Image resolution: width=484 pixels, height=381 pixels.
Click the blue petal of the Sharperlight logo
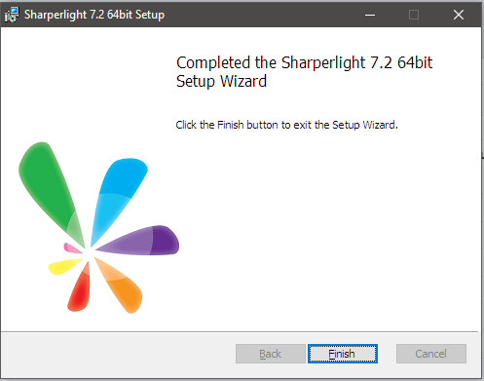click(x=117, y=192)
